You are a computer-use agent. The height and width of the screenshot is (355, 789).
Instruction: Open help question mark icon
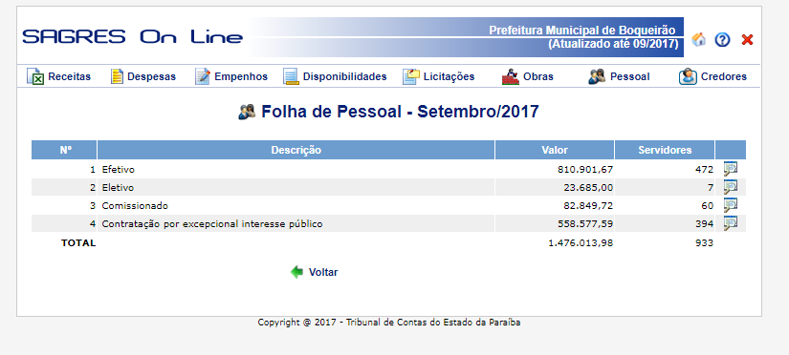click(722, 40)
